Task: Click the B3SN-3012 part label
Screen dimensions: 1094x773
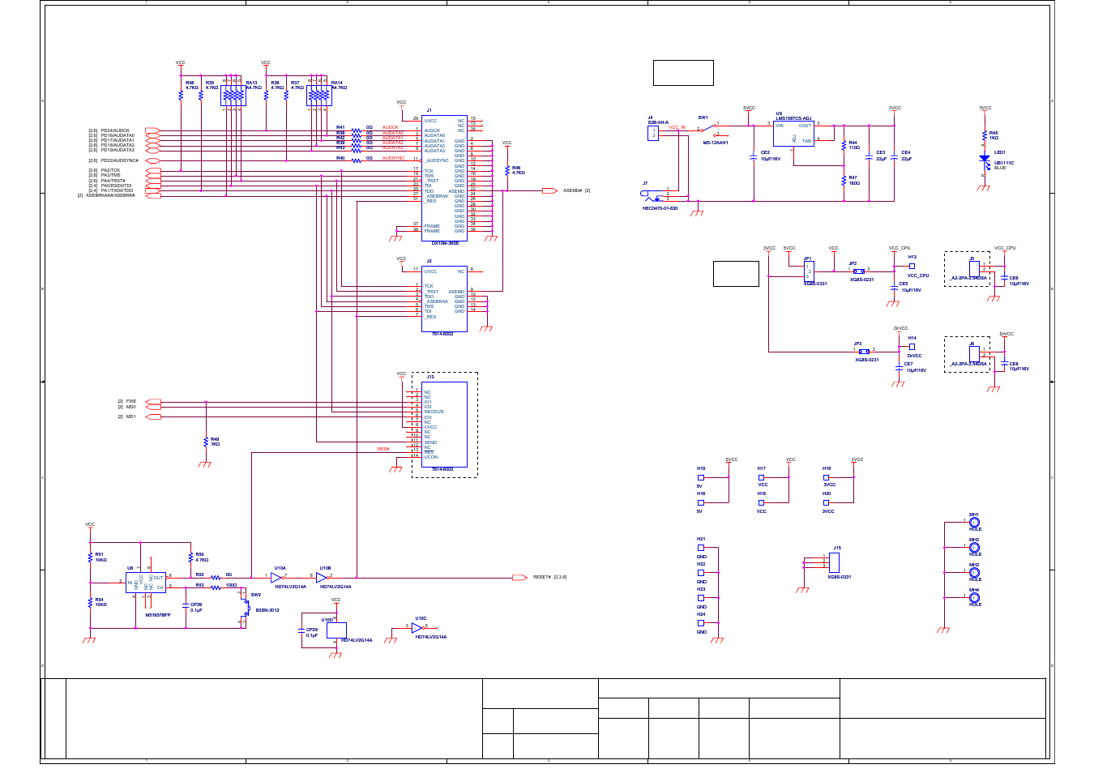Action: point(267,610)
